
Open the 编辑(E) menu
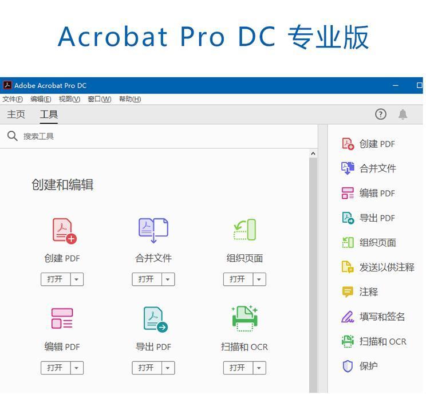coord(41,99)
